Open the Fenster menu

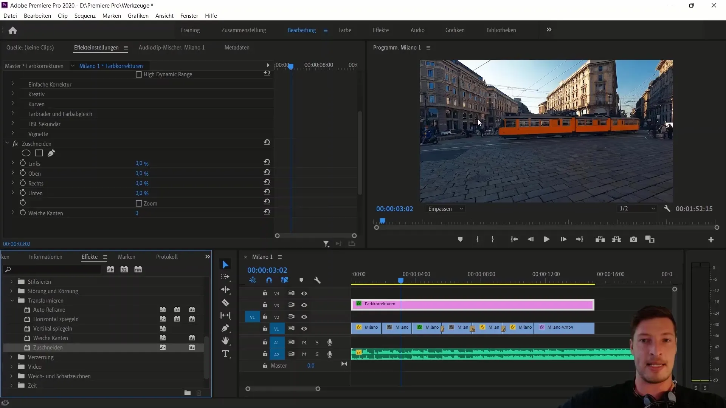189,16
